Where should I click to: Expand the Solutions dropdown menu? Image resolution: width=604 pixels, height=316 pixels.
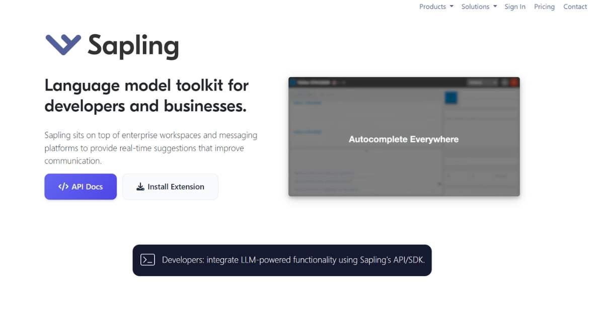point(479,7)
